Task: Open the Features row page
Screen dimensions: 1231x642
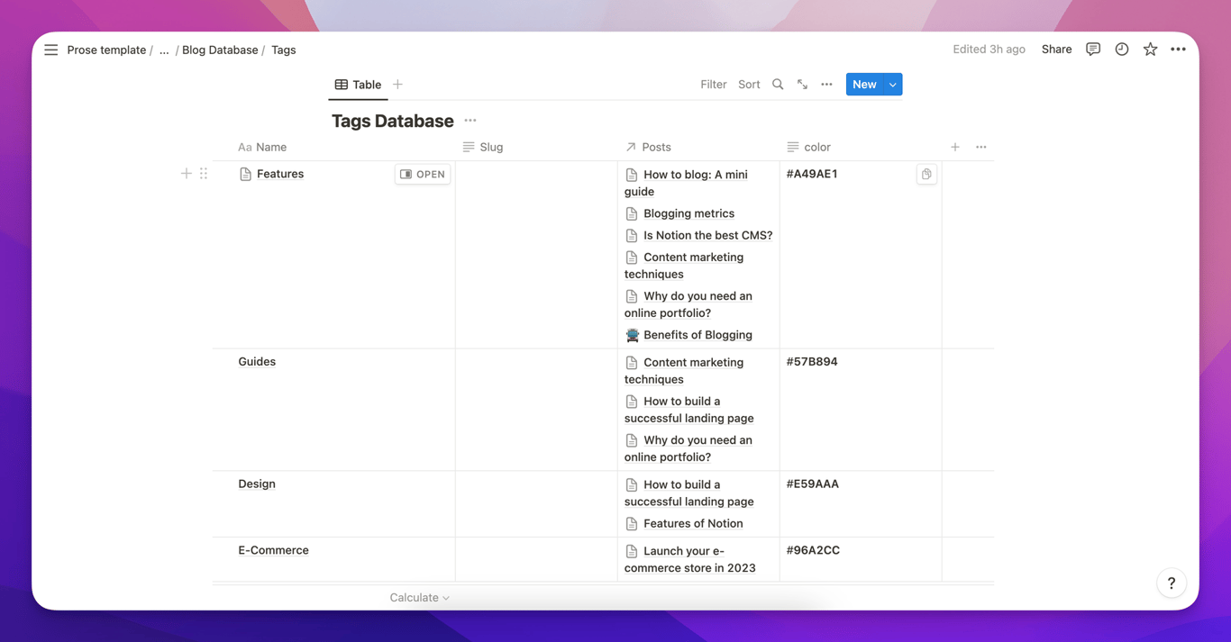Action: coord(422,174)
